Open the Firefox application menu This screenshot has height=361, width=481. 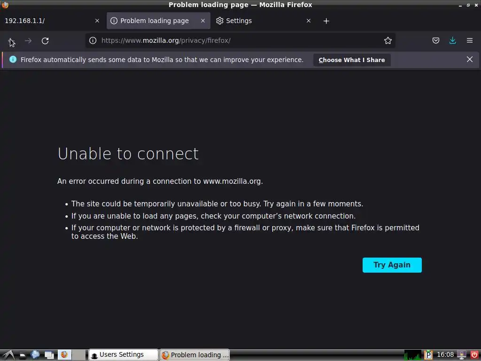coord(469,40)
